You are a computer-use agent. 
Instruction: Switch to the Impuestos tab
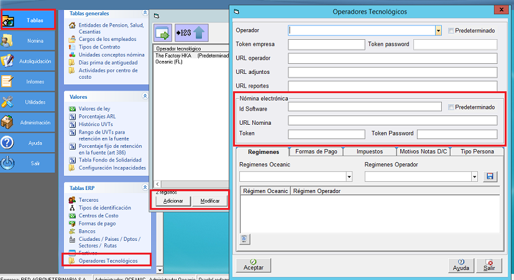369,151
